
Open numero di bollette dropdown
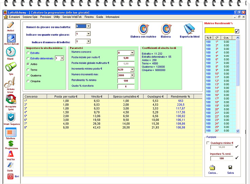coord(89,41)
